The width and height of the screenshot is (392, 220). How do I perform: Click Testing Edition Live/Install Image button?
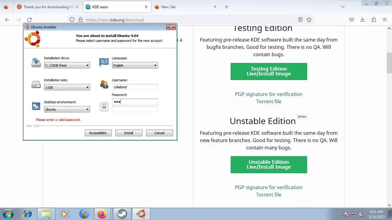pyautogui.click(x=269, y=71)
